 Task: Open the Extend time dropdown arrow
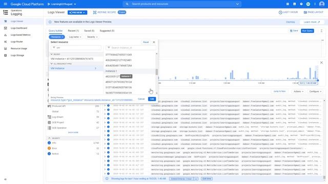(x=196, y=179)
